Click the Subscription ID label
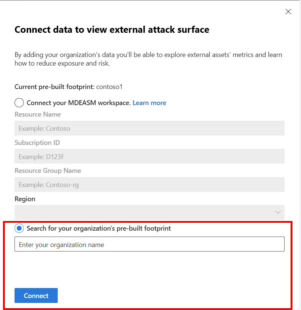Viewport: 301px width, 310px height. [x=37, y=143]
